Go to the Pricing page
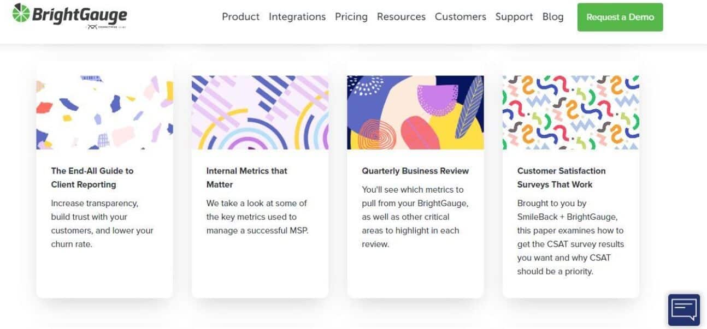Viewport: 707px width, 329px height. click(351, 17)
